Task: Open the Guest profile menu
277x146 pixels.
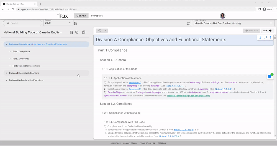Action: coord(268,9)
